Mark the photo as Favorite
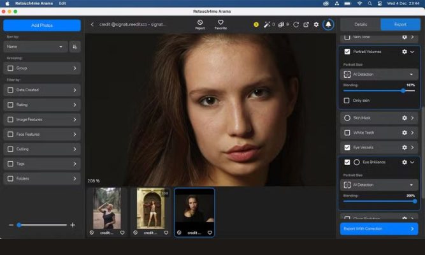The image size is (425, 255). click(x=221, y=22)
